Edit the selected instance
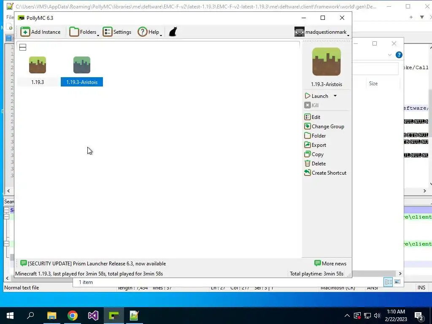Screen dimensions: 432x324 313,117
